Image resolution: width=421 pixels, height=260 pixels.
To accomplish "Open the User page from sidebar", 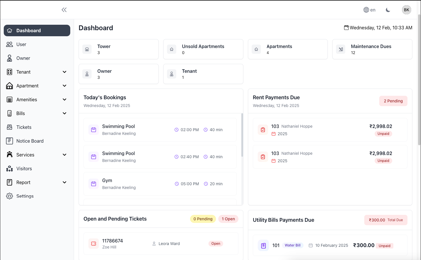I will click(x=21, y=44).
